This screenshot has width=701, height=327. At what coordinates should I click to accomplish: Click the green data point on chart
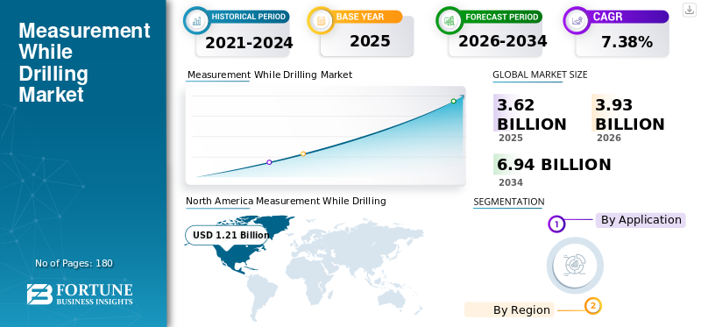pyautogui.click(x=453, y=101)
